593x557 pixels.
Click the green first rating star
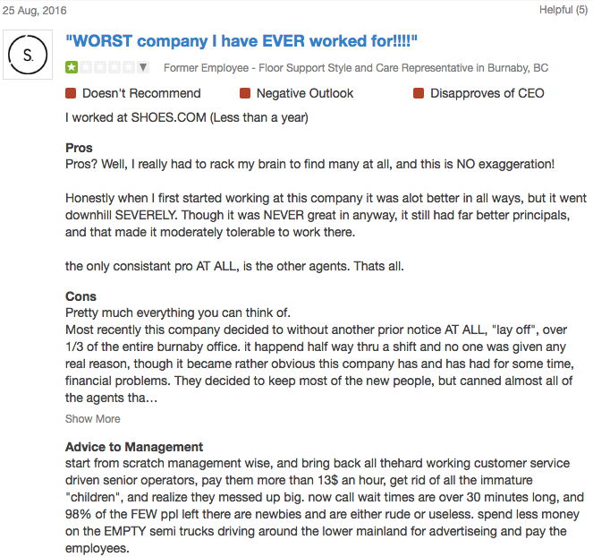[x=72, y=68]
